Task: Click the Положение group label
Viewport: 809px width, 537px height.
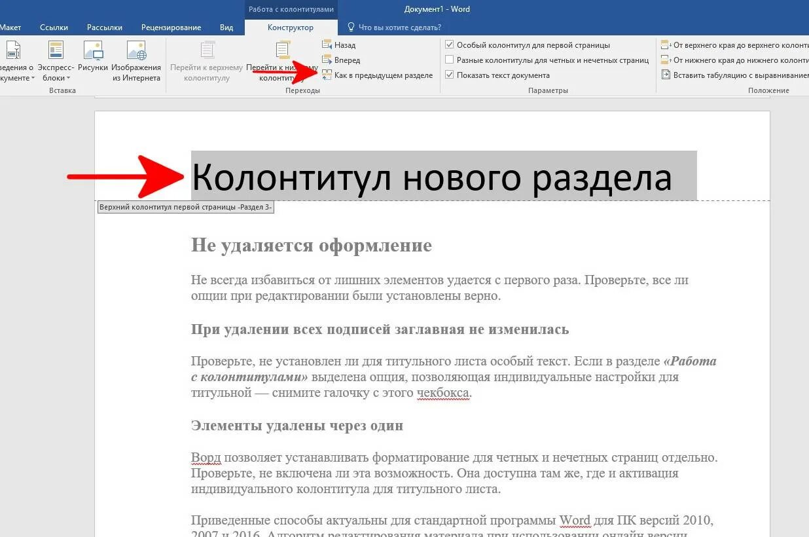Action: pyautogui.click(x=769, y=90)
